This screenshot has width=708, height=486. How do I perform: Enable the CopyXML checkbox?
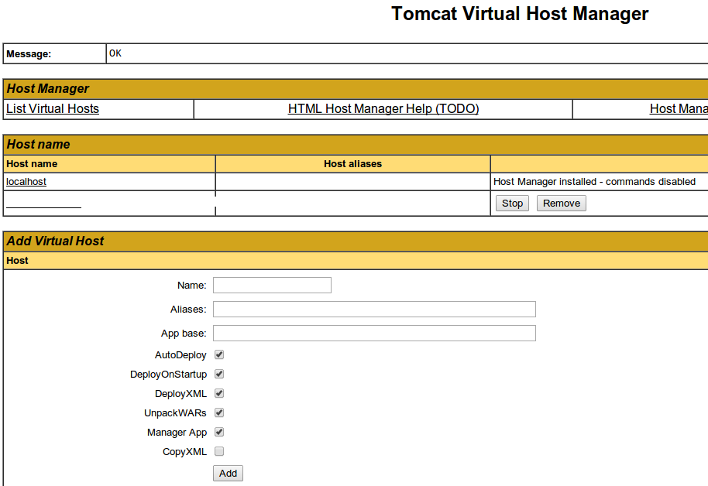coord(219,451)
